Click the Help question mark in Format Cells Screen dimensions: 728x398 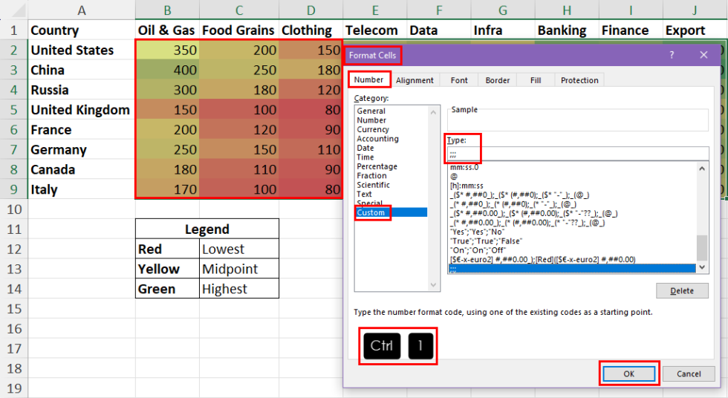click(x=672, y=55)
